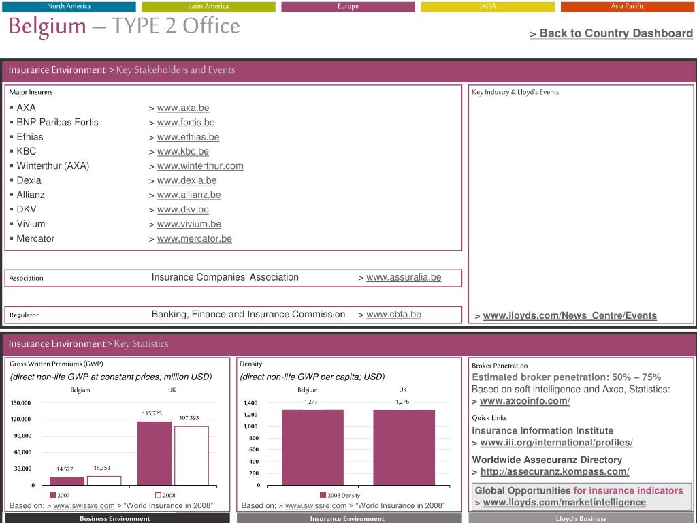Viewport: 697px width, 523px height.
Task: Click the Belgium 2008 GWP bar 16,358
Action: tap(104, 480)
